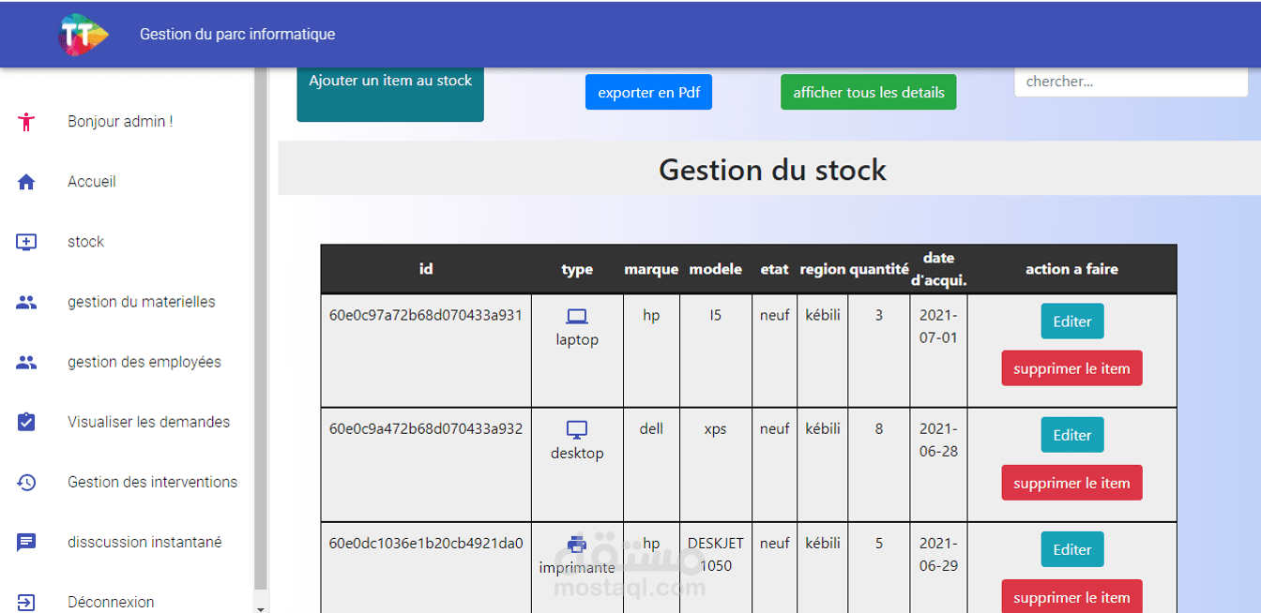Click the clipboard icon beside Visualiser les demandes
The image size is (1261, 613).
click(x=26, y=422)
